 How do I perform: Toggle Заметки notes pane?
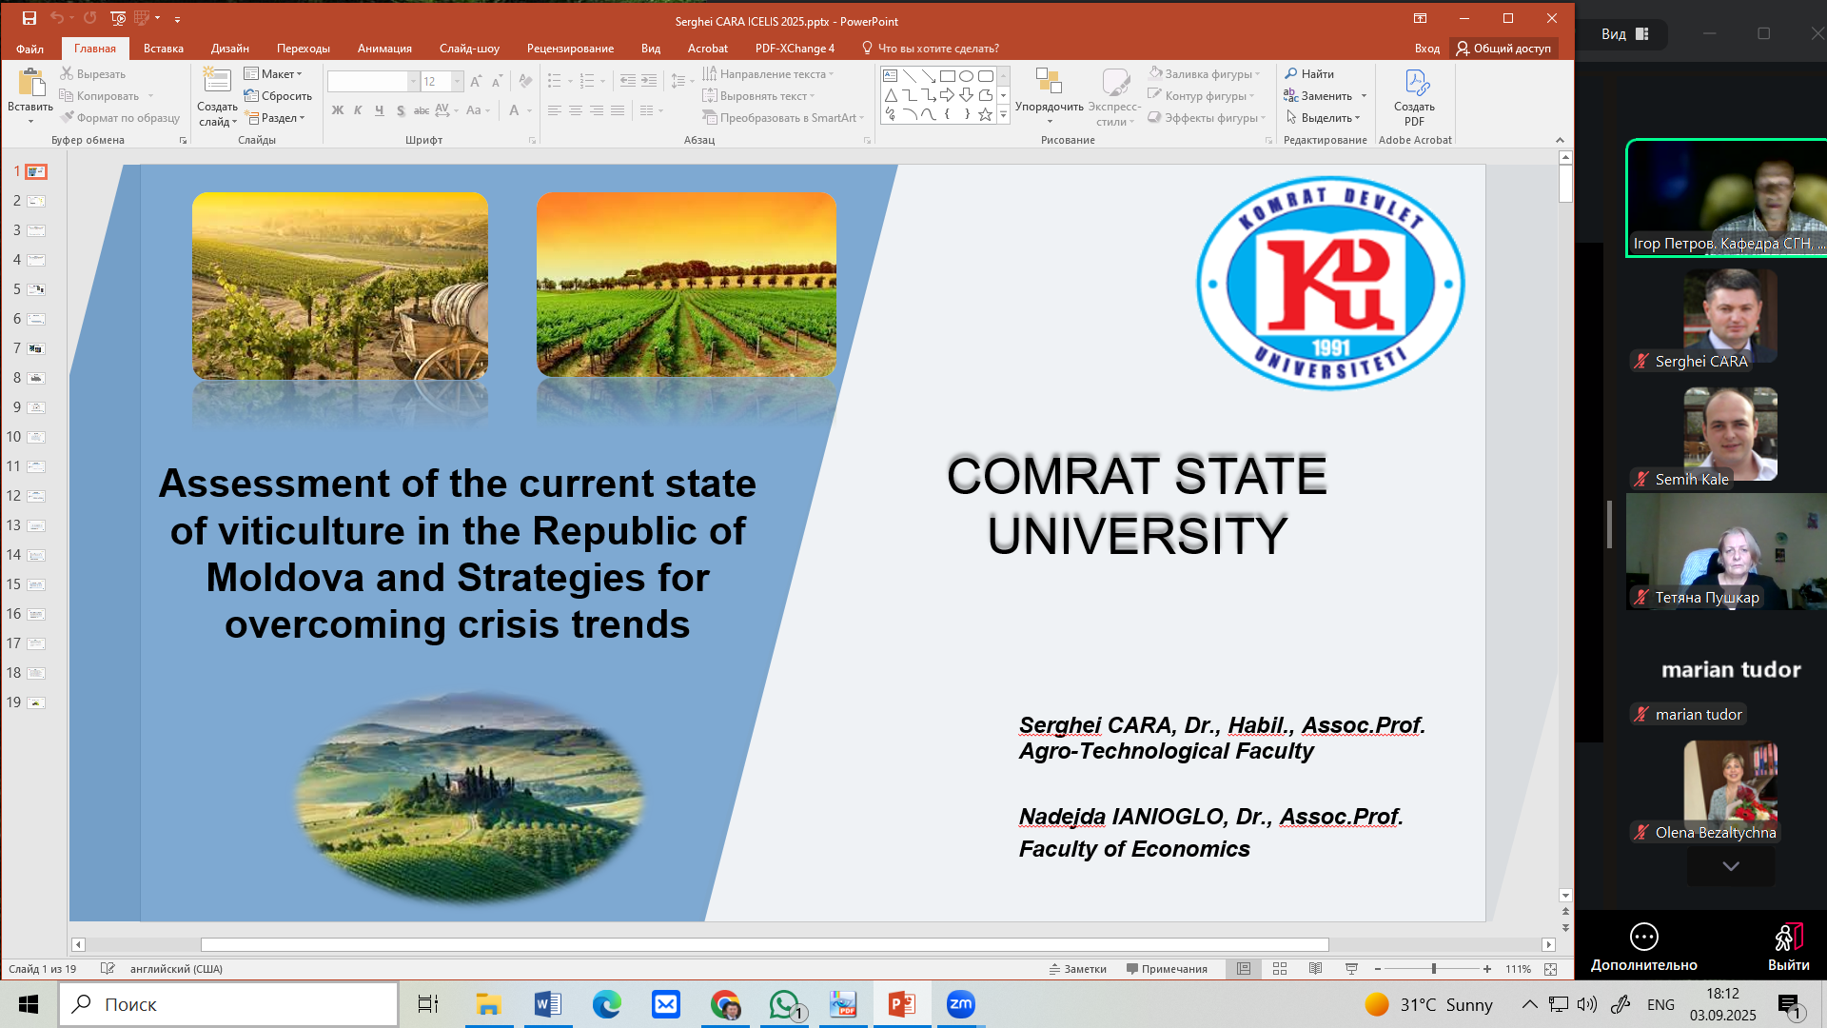[1078, 969]
